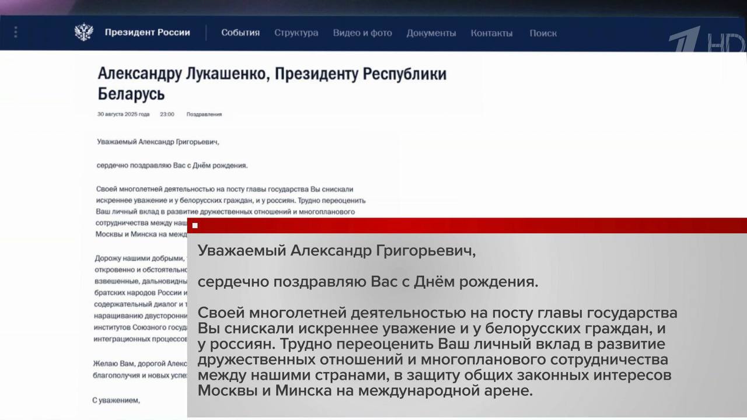The height and width of the screenshot is (420, 747).
Task: Go to Контакты page
Action: 492,33
